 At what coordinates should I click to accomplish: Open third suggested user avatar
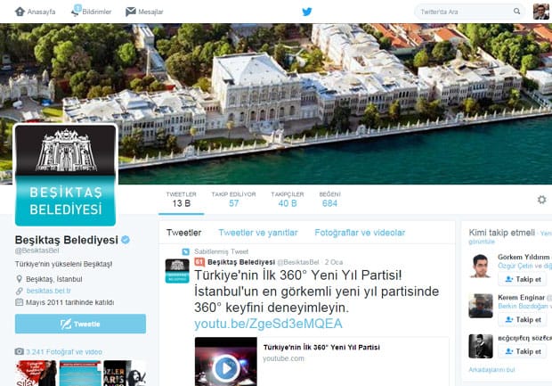481,346
